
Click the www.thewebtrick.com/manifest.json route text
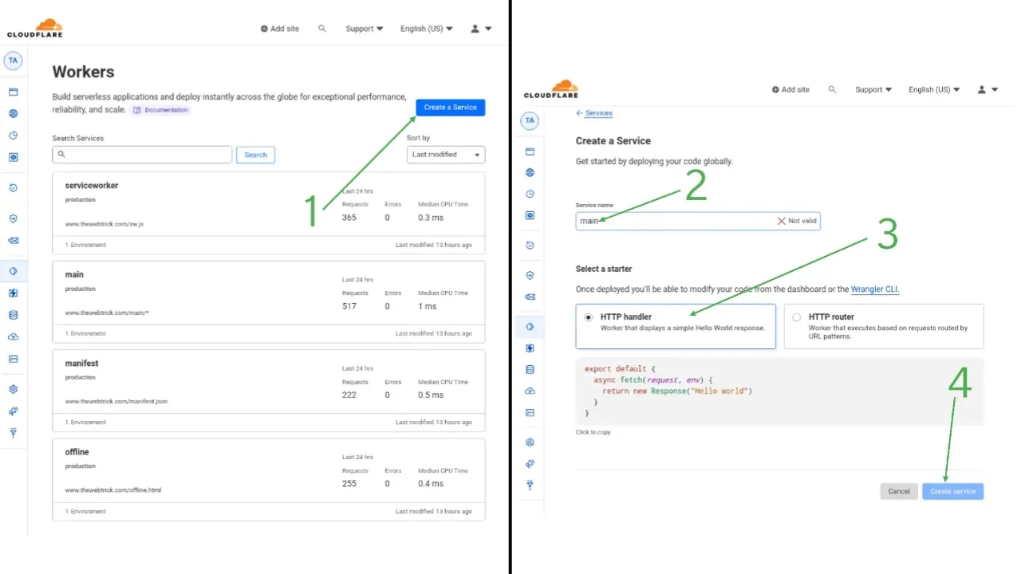coord(116,401)
